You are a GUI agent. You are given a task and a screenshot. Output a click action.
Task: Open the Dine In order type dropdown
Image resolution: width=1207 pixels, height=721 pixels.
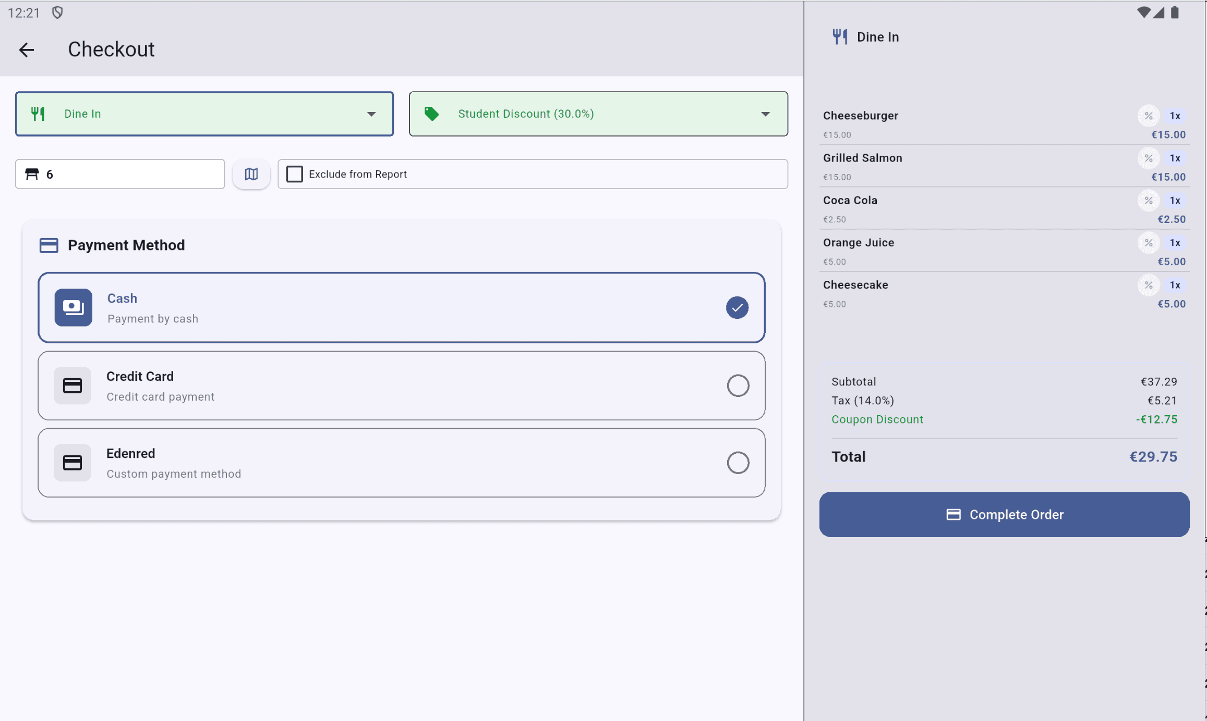click(x=371, y=114)
